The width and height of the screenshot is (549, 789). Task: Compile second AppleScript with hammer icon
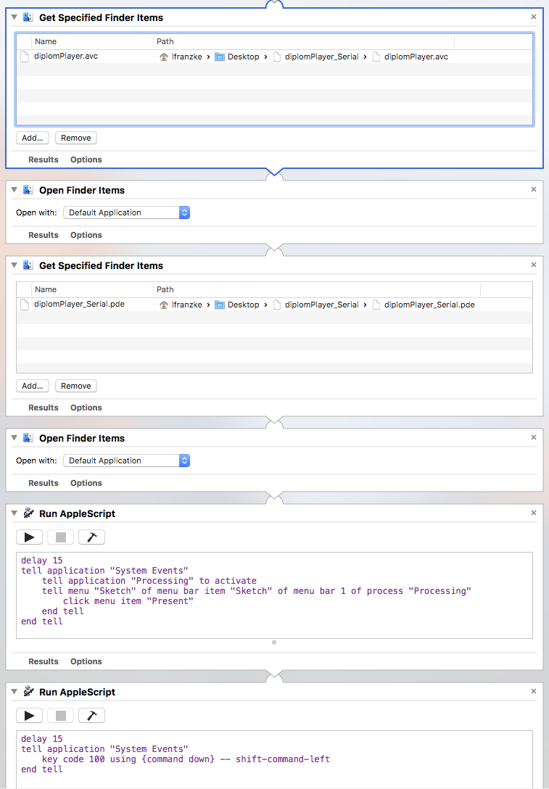click(91, 716)
